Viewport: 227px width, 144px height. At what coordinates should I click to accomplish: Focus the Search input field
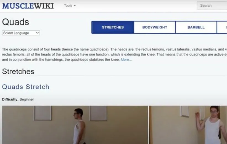(x=212, y=6)
